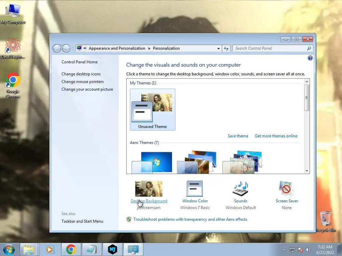Open Chrome from the taskbar

71,249
